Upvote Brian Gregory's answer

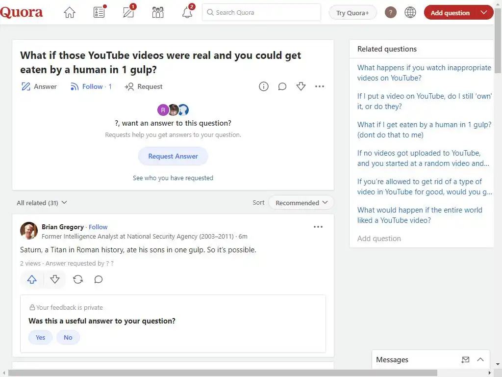[x=32, y=279]
